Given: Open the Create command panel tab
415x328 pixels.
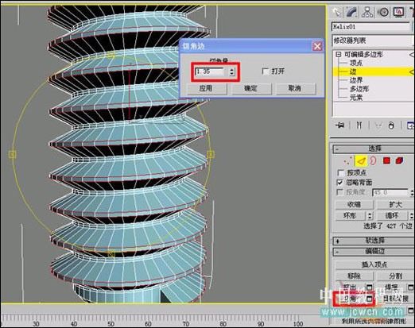Looking at the screenshot, I should click(337, 12).
